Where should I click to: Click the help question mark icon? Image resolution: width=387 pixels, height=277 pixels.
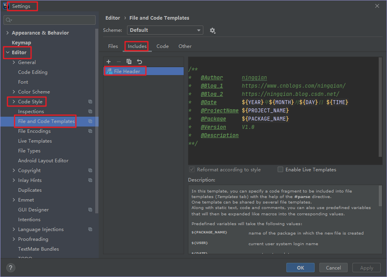[x=10, y=268]
